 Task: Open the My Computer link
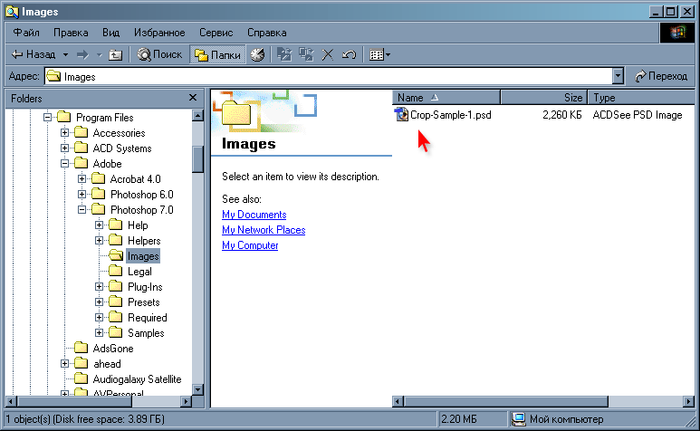(250, 245)
